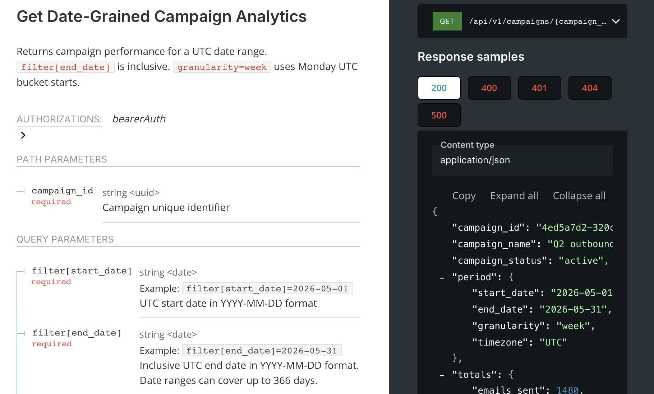Click the Response samples heading

(471, 57)
